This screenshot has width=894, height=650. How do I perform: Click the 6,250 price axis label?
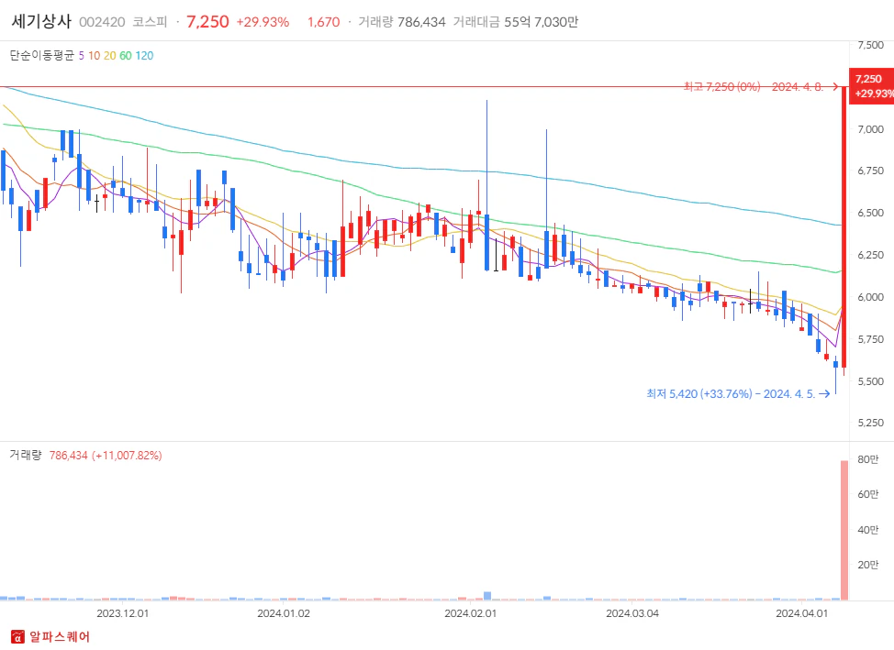871,255
